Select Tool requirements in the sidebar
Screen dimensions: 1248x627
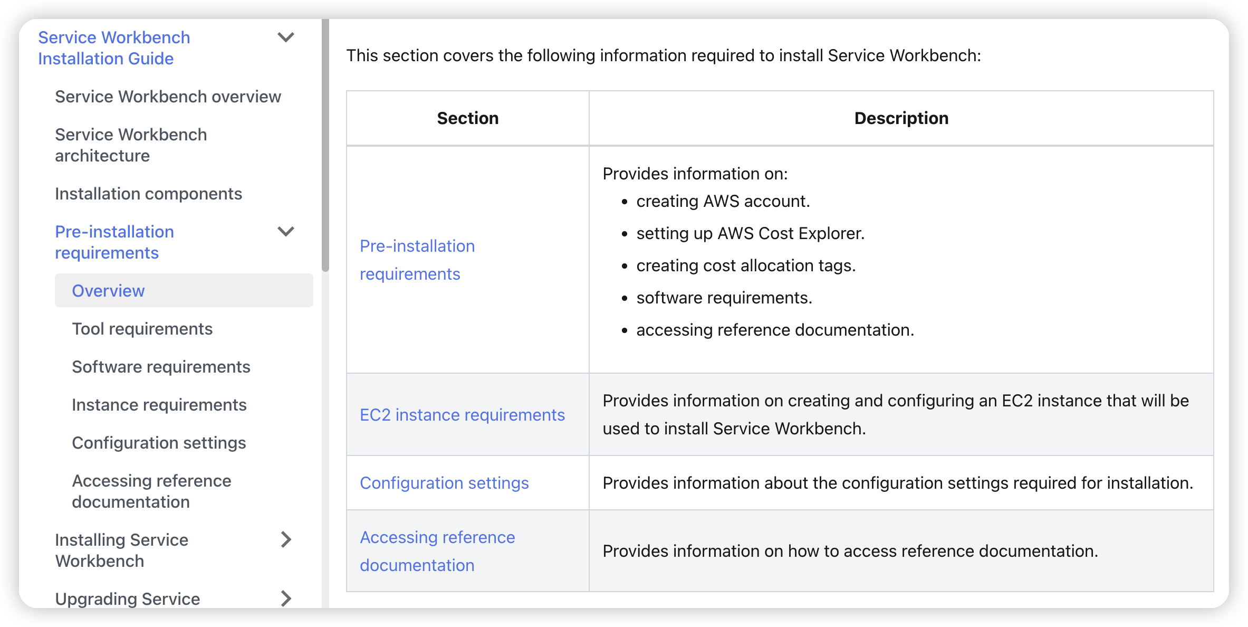[x=141, y=328]
